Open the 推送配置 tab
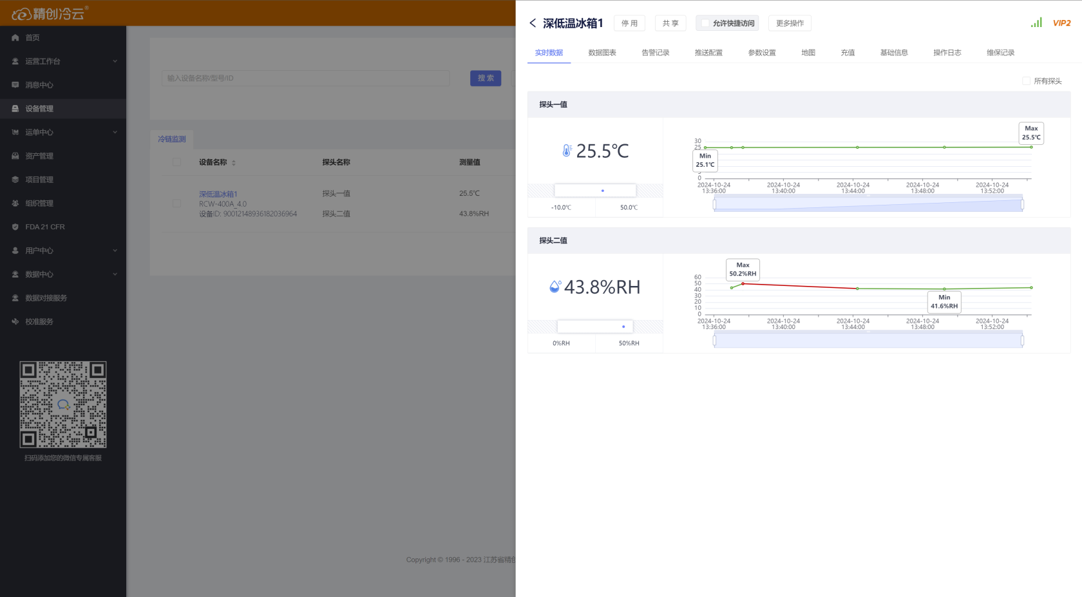 click(708, 53)
